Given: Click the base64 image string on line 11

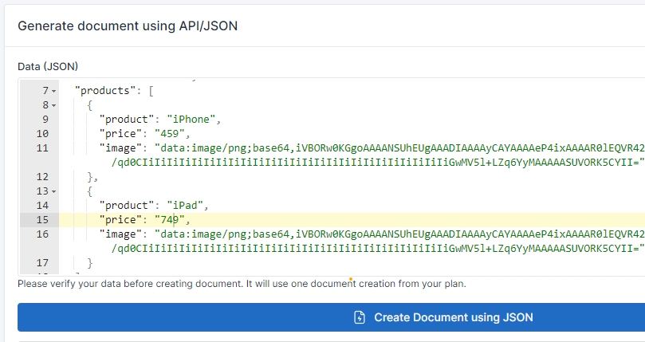Looking at the screenshot, I should click(x=399, y=148).
